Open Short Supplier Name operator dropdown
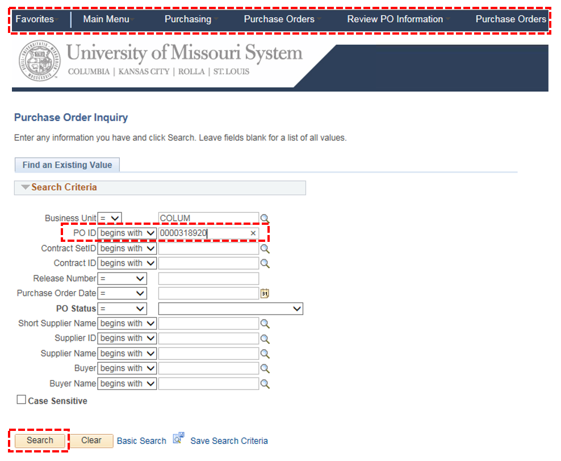Image resolution: width=561 pixels, height=461 pixels. coord(127,323)
